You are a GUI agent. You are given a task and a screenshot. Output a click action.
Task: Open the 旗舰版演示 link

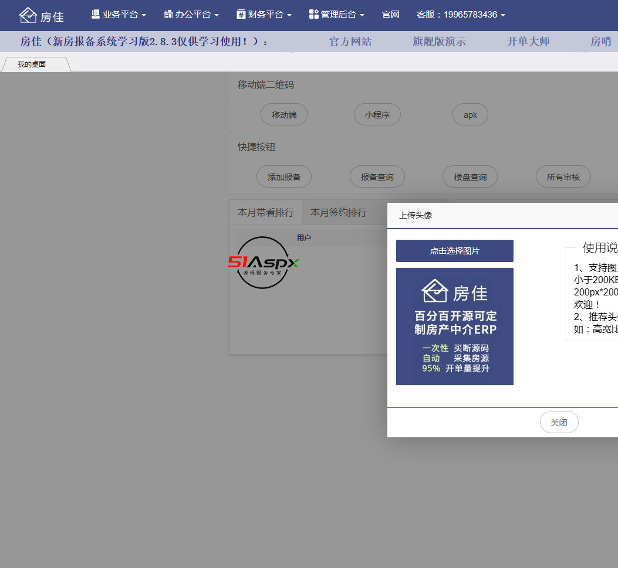pos(439,42)
